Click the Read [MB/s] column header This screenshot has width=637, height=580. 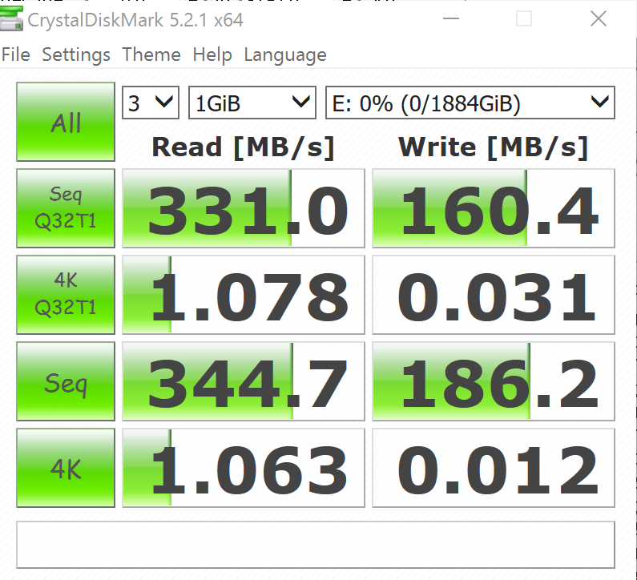[x=244, y=147]
